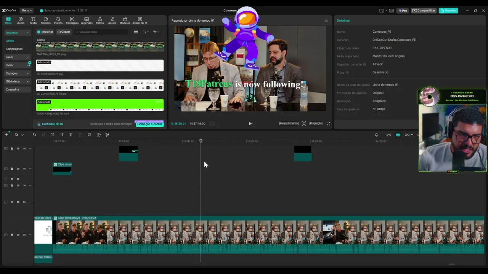Screen dimensions: 488x274
Task: Open the Menu dropdown
Action: 26,11
